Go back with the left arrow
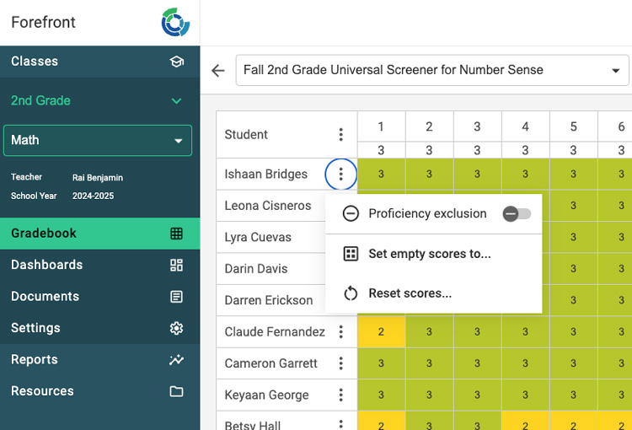Screen dimensions: 632x430 [218, 71]
